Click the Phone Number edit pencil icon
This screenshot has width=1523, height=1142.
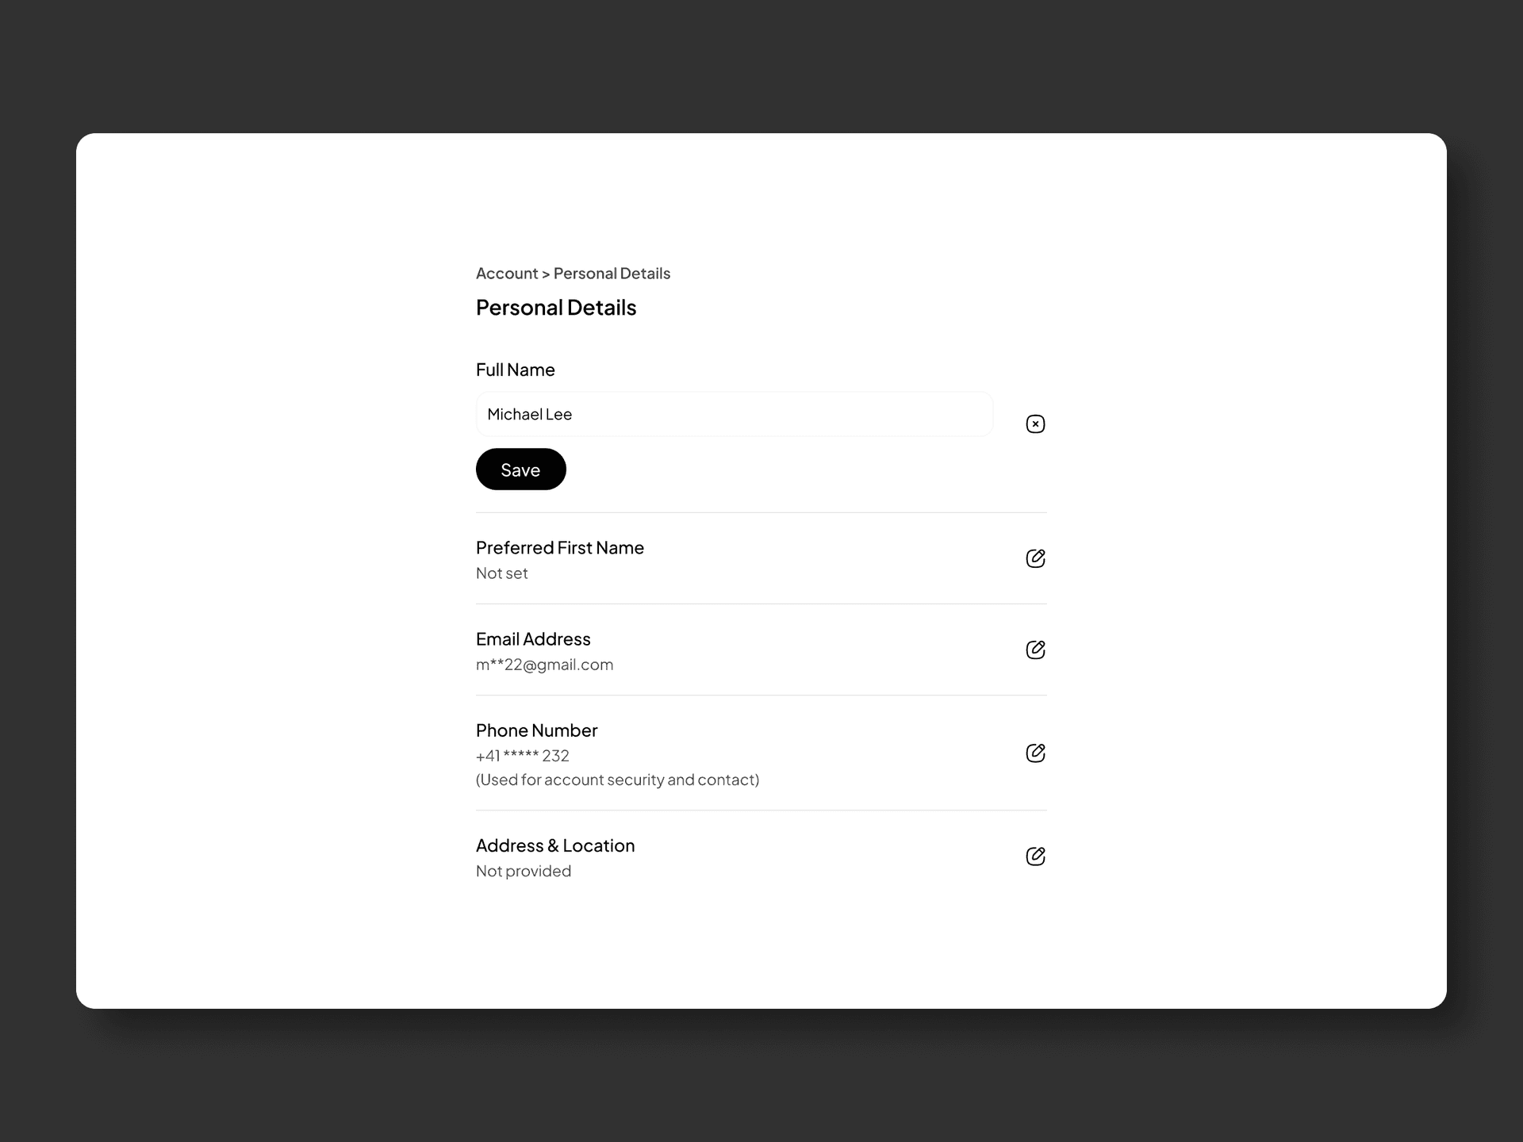1035,753
